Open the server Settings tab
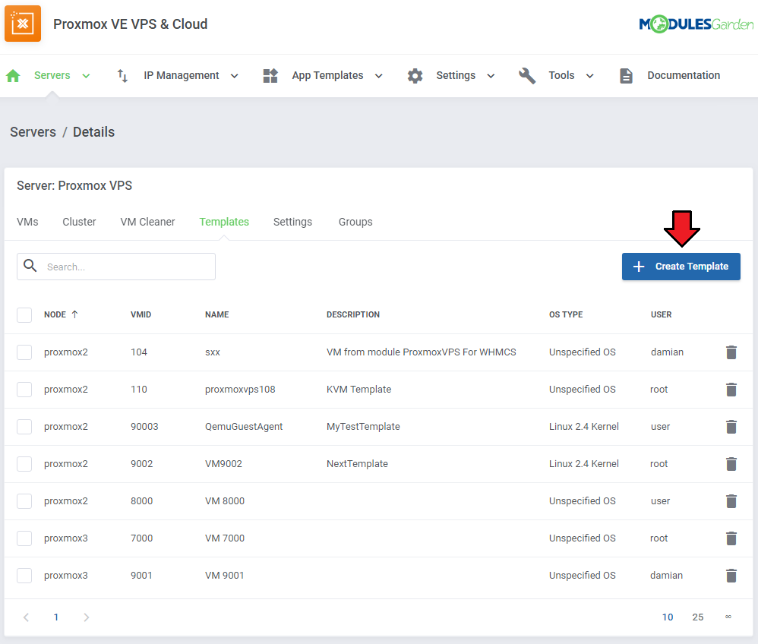The image size is (758, 644). pos(292,222)
